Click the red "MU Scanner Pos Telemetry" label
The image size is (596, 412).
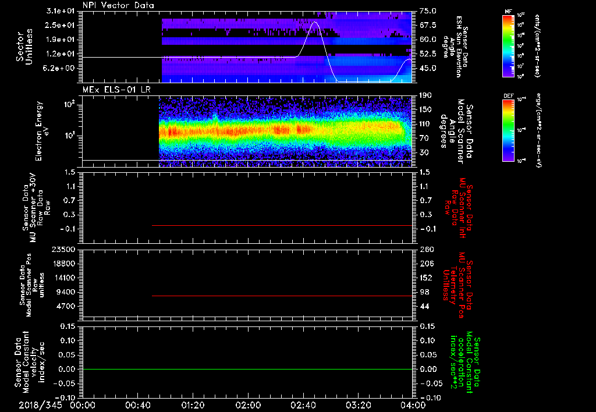[x=457, y=285]
